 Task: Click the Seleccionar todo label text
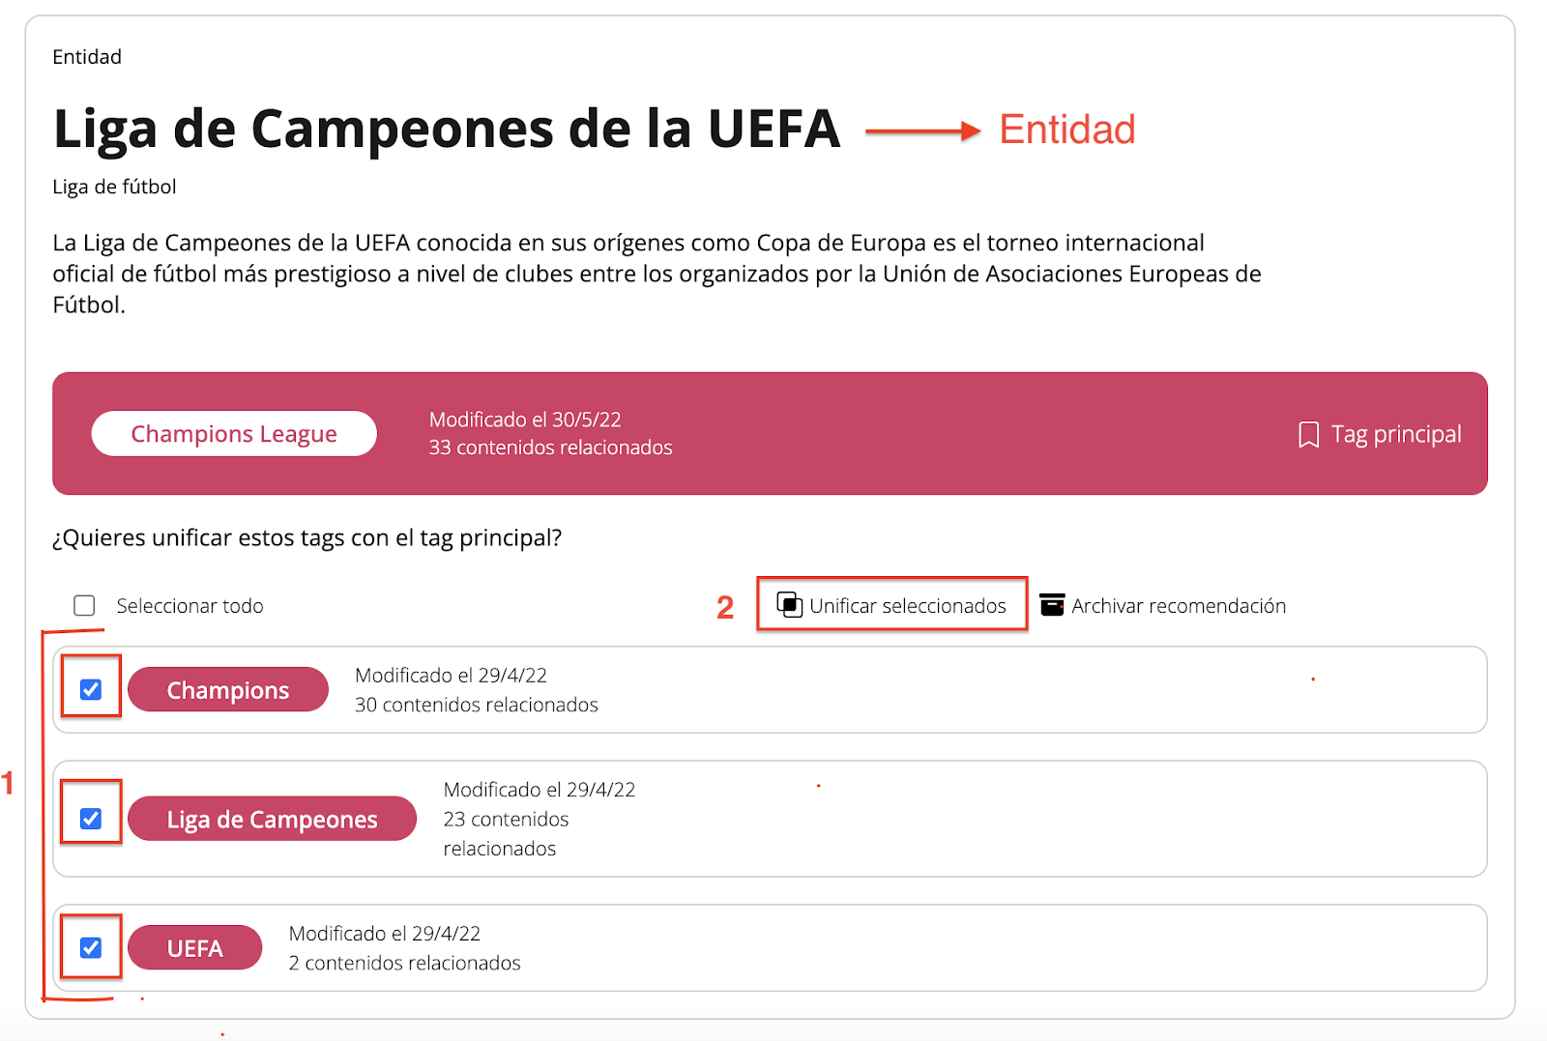190,606
